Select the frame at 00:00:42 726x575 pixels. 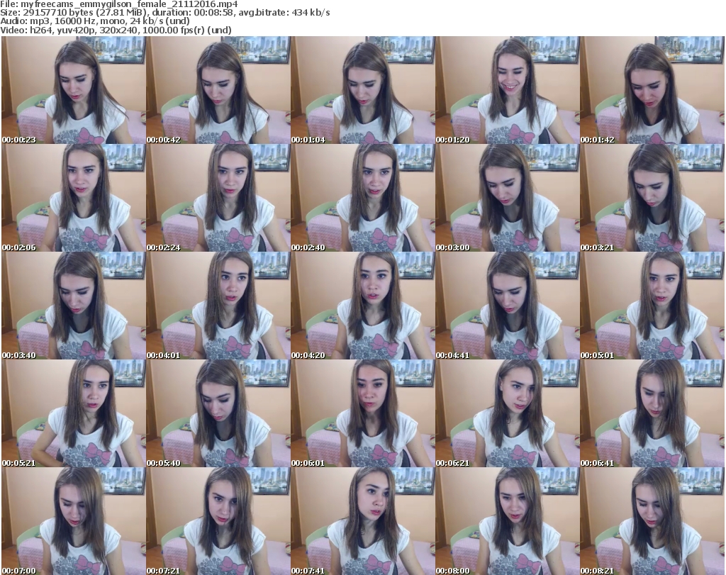[x=218, y=90]
